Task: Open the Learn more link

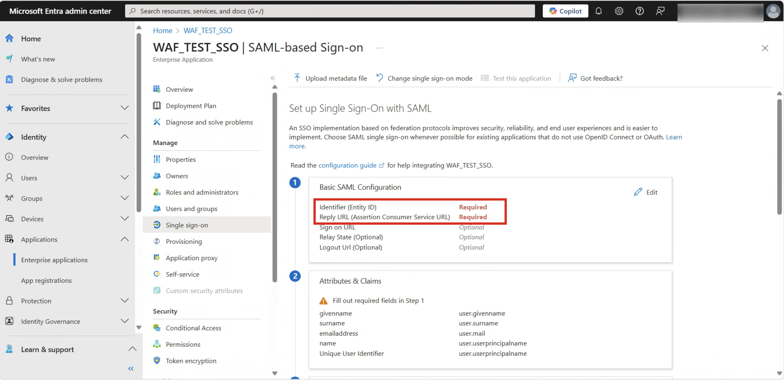Action: point(674,137)
